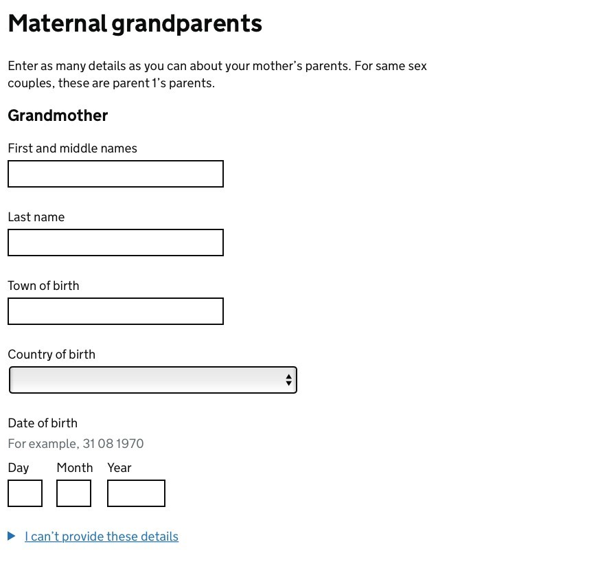
Task: Click the "Town of birth" label text
Action: (43, 286)
